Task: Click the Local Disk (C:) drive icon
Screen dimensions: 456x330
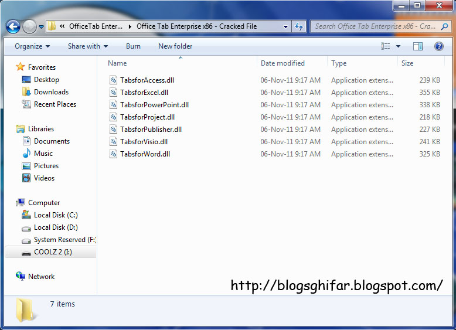Action: [x=26, y=215]
